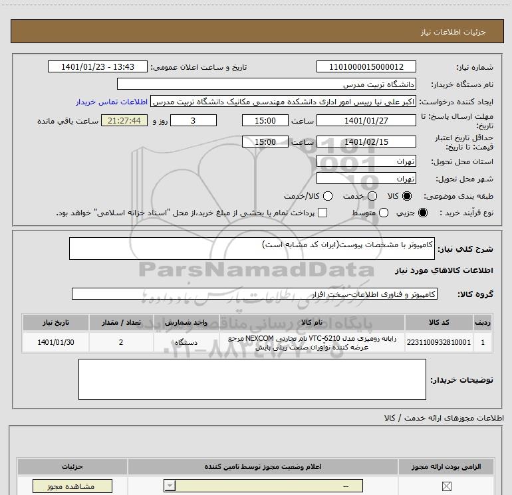Select the کالا/خدمت radio option
Screen dimensions: 512x495
[328, 196]
